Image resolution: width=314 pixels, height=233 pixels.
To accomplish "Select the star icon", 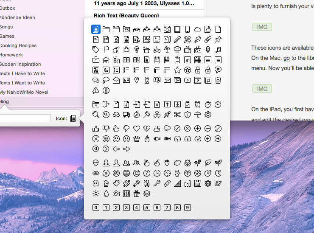I will click(177, 70).
